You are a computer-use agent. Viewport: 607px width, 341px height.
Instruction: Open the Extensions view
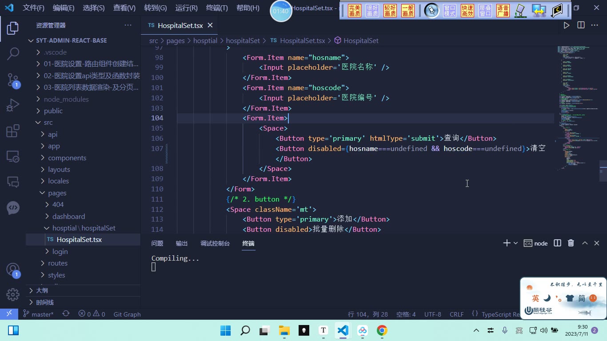pos(12,131)
